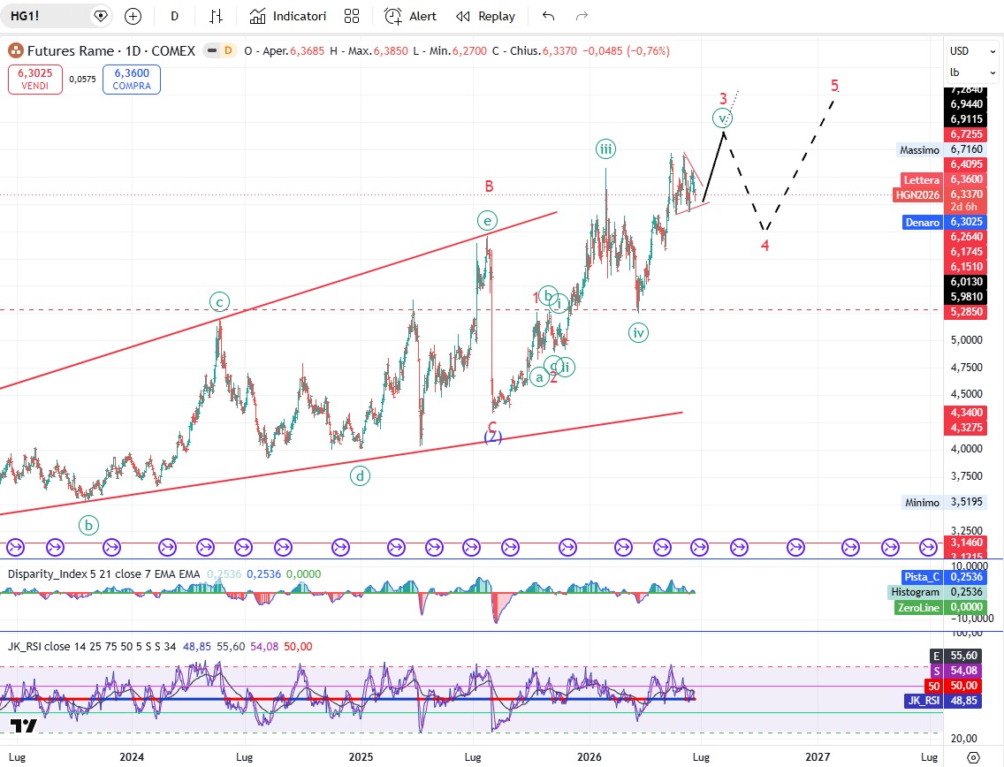Image resolution: width=1004 pixels, height=767 pixels.
Task: Open the Indicatori menu
Action: coord(287,16)
